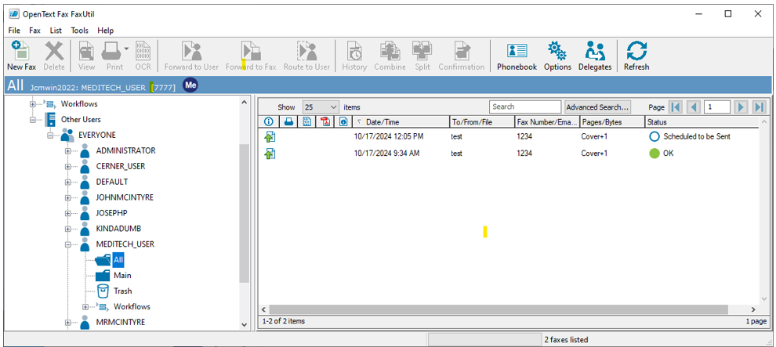Open the Fax menu

coord(34,30)
